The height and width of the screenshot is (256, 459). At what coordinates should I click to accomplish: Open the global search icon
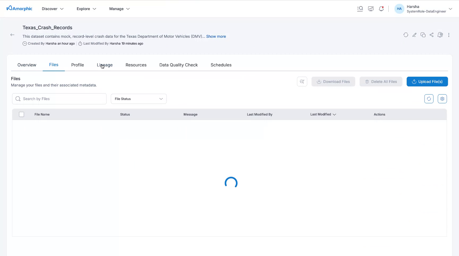(x=360, y=8)
